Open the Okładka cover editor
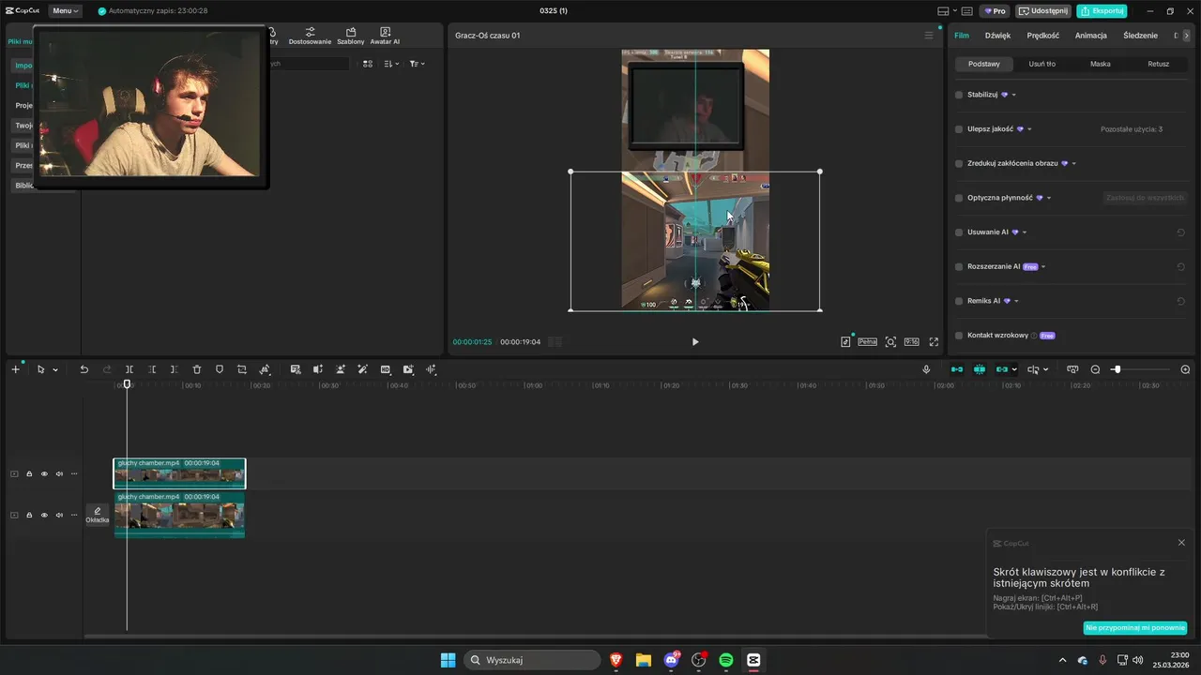 (98, 515)
